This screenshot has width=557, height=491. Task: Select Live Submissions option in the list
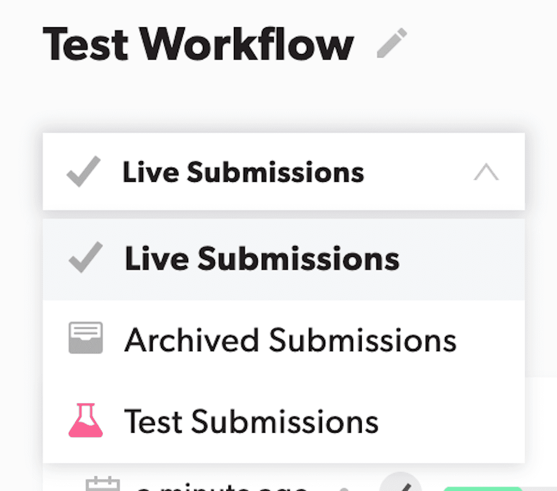tap(262, 259)
